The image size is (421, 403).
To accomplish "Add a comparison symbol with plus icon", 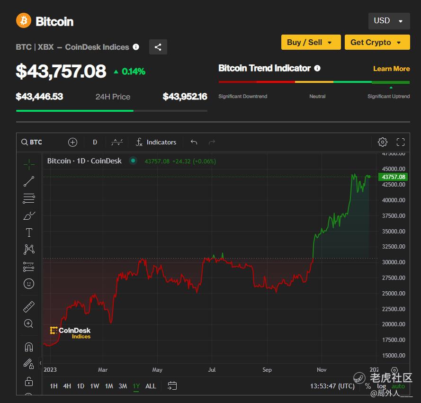I will click(x=72, y=142).
